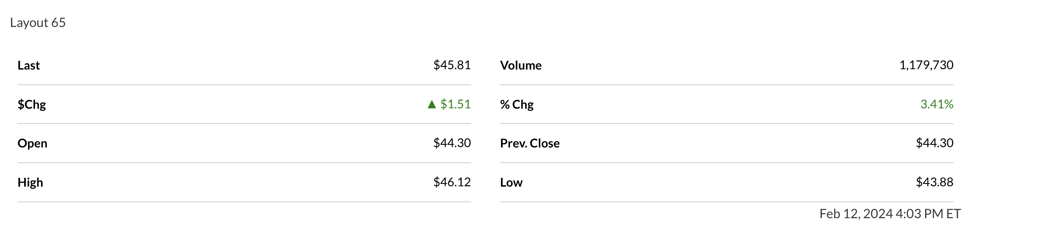Click the $Chg label

click(32, 105)
